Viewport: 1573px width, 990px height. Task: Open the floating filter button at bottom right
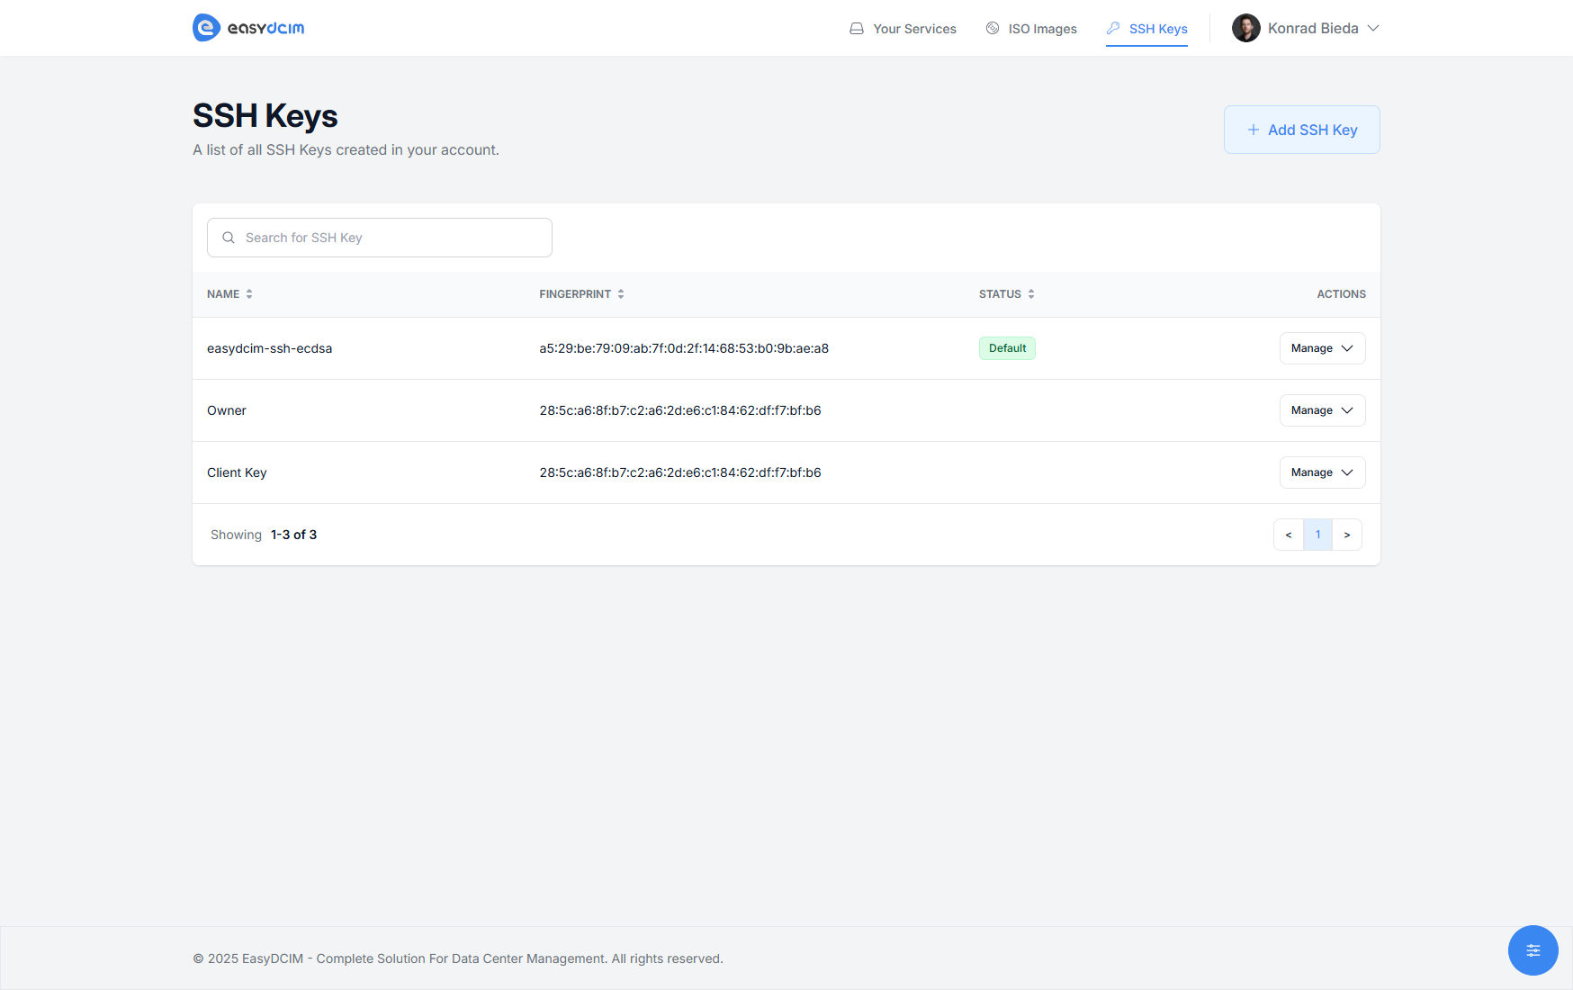click(1533, 950)
